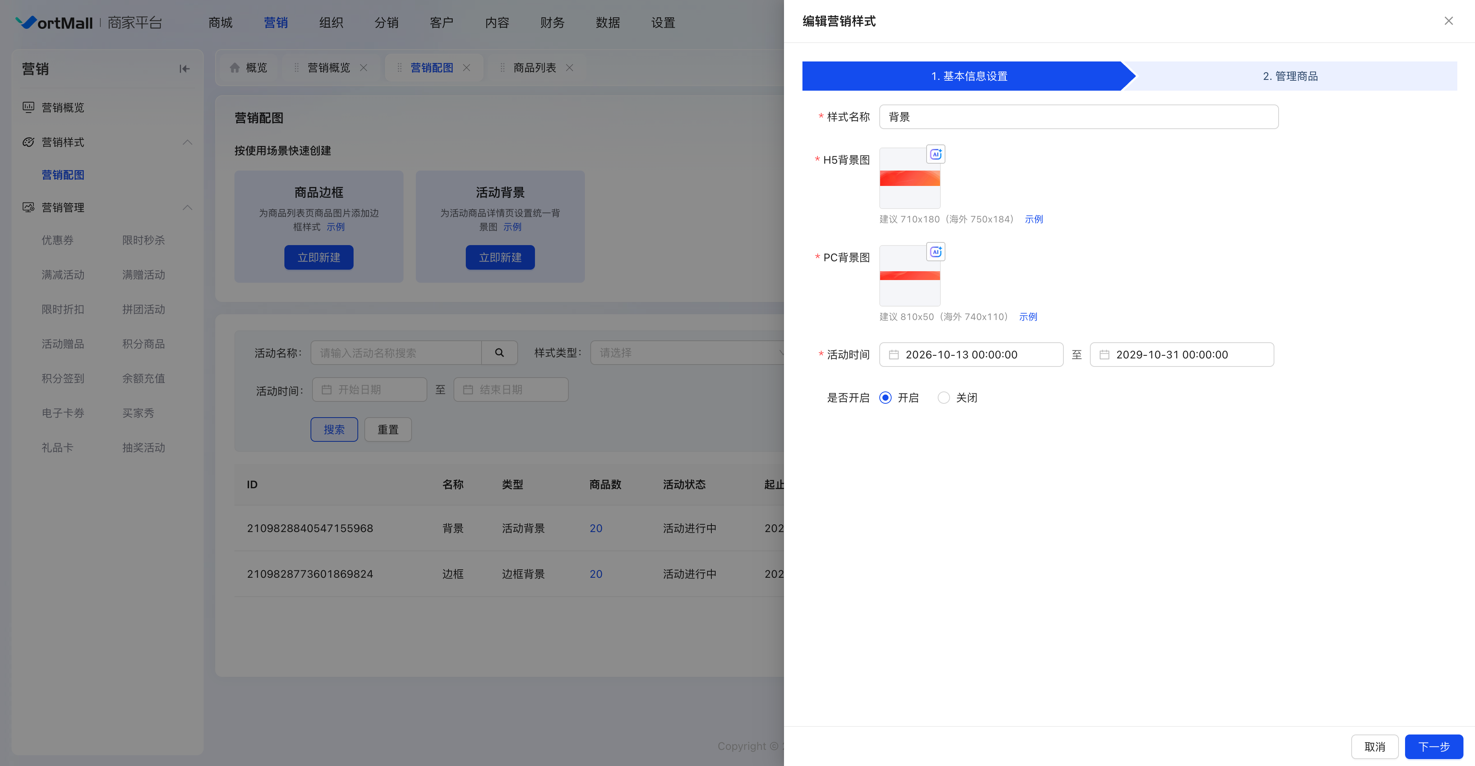Open the activity end datetime picker
This screenshot has width=1475, height=766.
[1182, 354]
